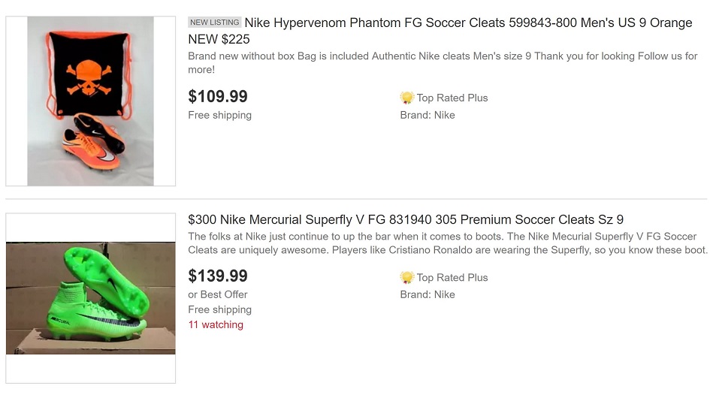
Task: Select the $139.99 price
Action: (218, 276)
